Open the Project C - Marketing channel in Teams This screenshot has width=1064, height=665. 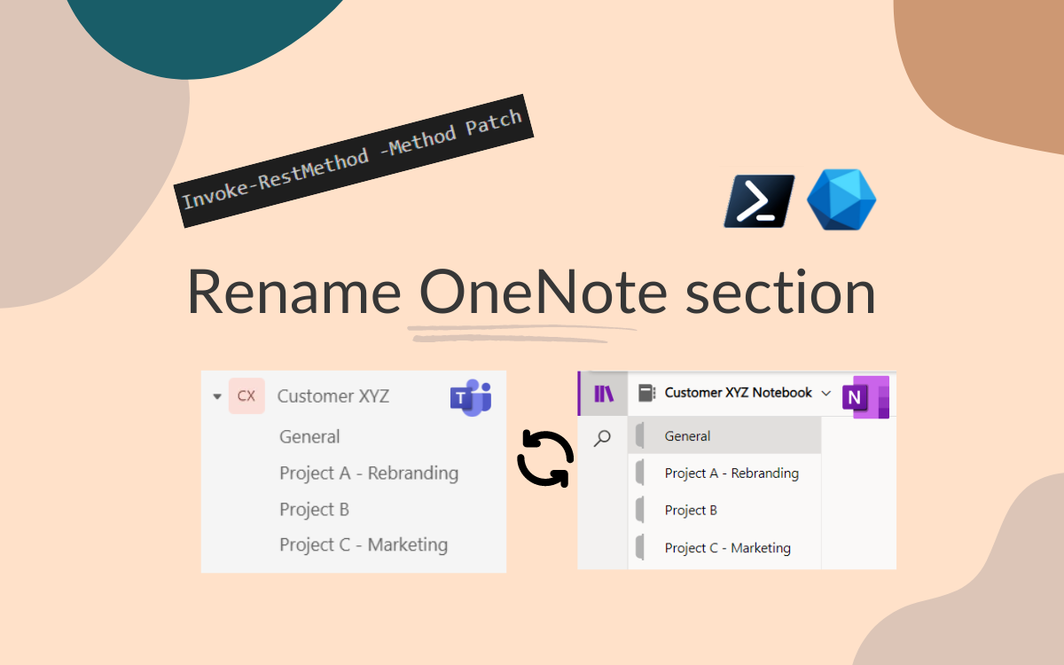tap(364, 544)
